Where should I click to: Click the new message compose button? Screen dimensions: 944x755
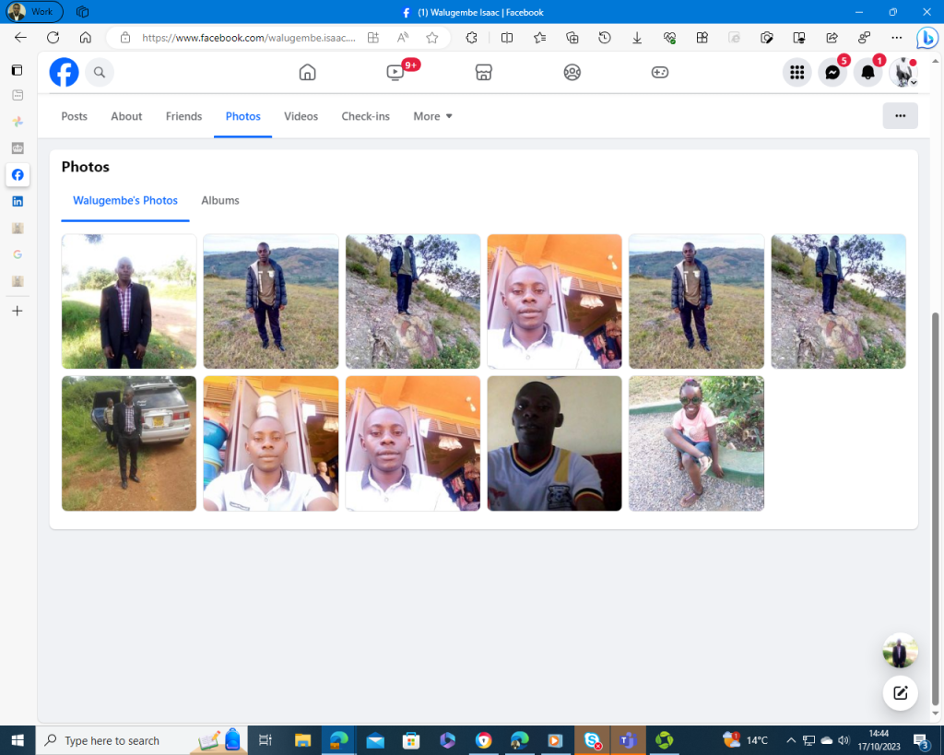(x=900, y=693)
